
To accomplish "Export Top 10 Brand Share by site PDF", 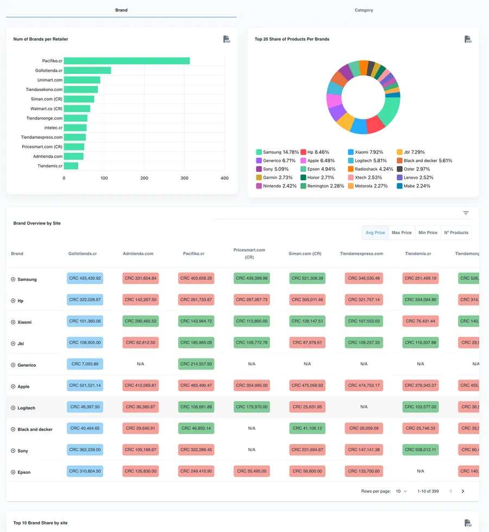I will [x=468, y=523].
